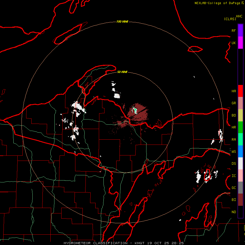
Task: Click the DS legend label
Action: point(234,164)
